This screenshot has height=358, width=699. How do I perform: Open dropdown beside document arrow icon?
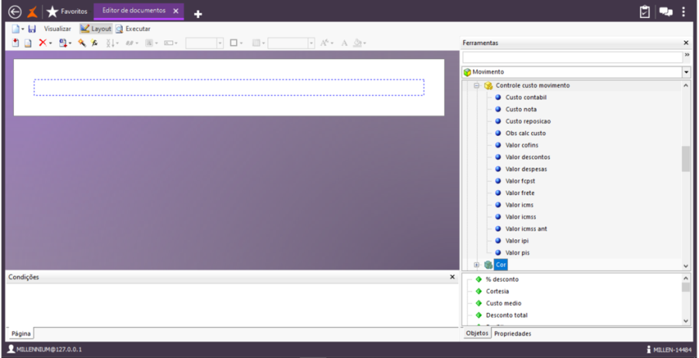[70, 43]
